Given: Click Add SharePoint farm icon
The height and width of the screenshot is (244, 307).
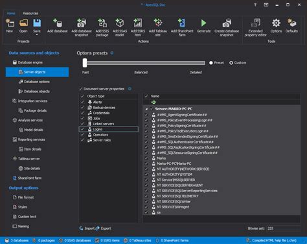Looking at the screenshot, I should point(182,23).
